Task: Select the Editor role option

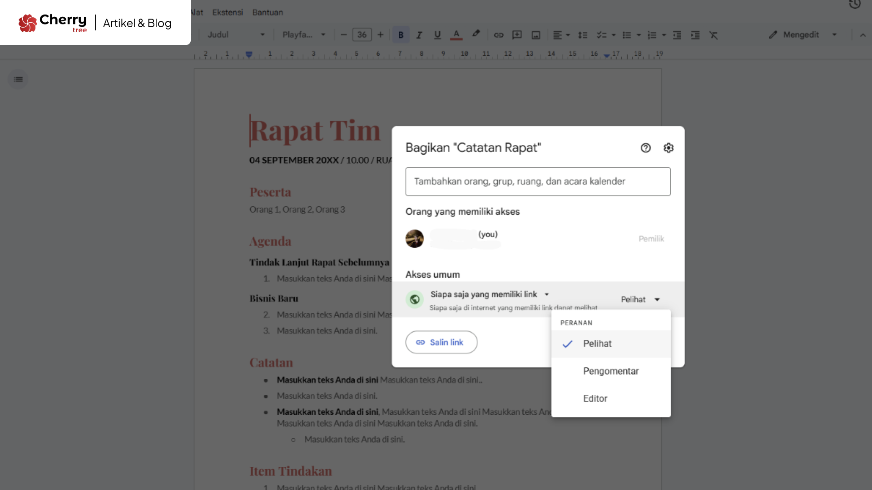Action: [611, 398]
